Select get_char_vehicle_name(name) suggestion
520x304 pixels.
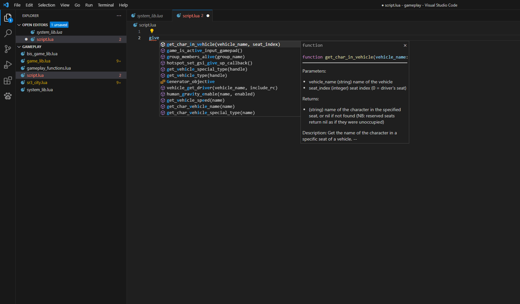(230, 107)
